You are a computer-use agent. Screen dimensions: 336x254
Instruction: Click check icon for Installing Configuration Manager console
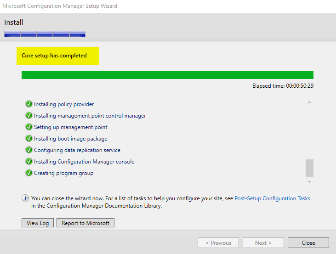(x=29, y=162)
